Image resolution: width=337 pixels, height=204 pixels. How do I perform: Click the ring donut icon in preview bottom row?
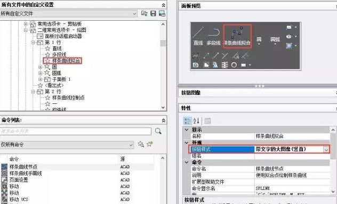coord(234,65)
